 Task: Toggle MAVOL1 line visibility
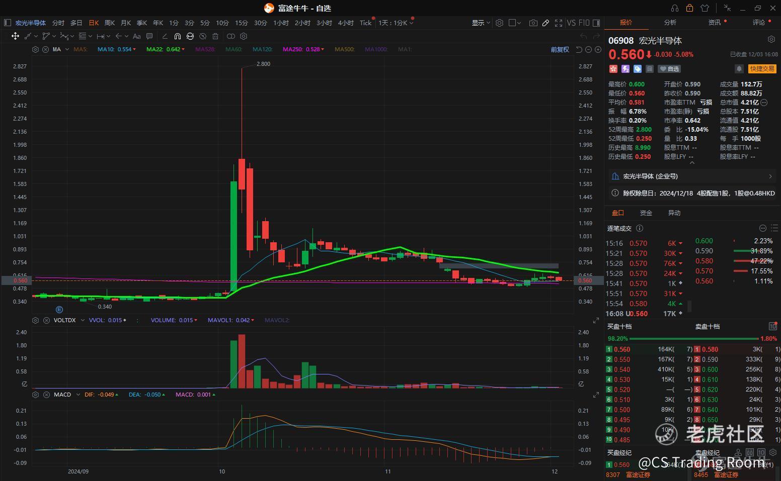point(231,320)
